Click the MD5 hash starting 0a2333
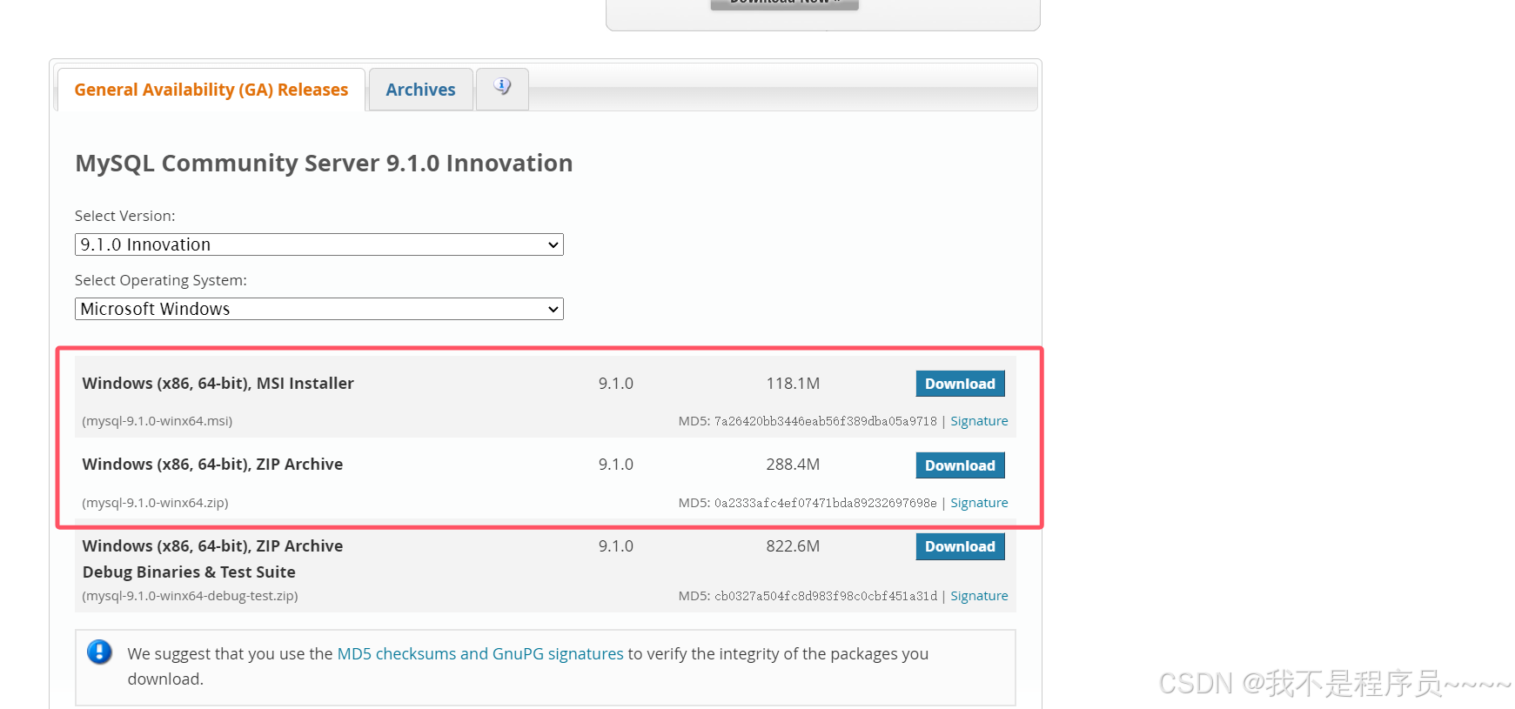Screen dimensions: 1515x709 (826, 503)
